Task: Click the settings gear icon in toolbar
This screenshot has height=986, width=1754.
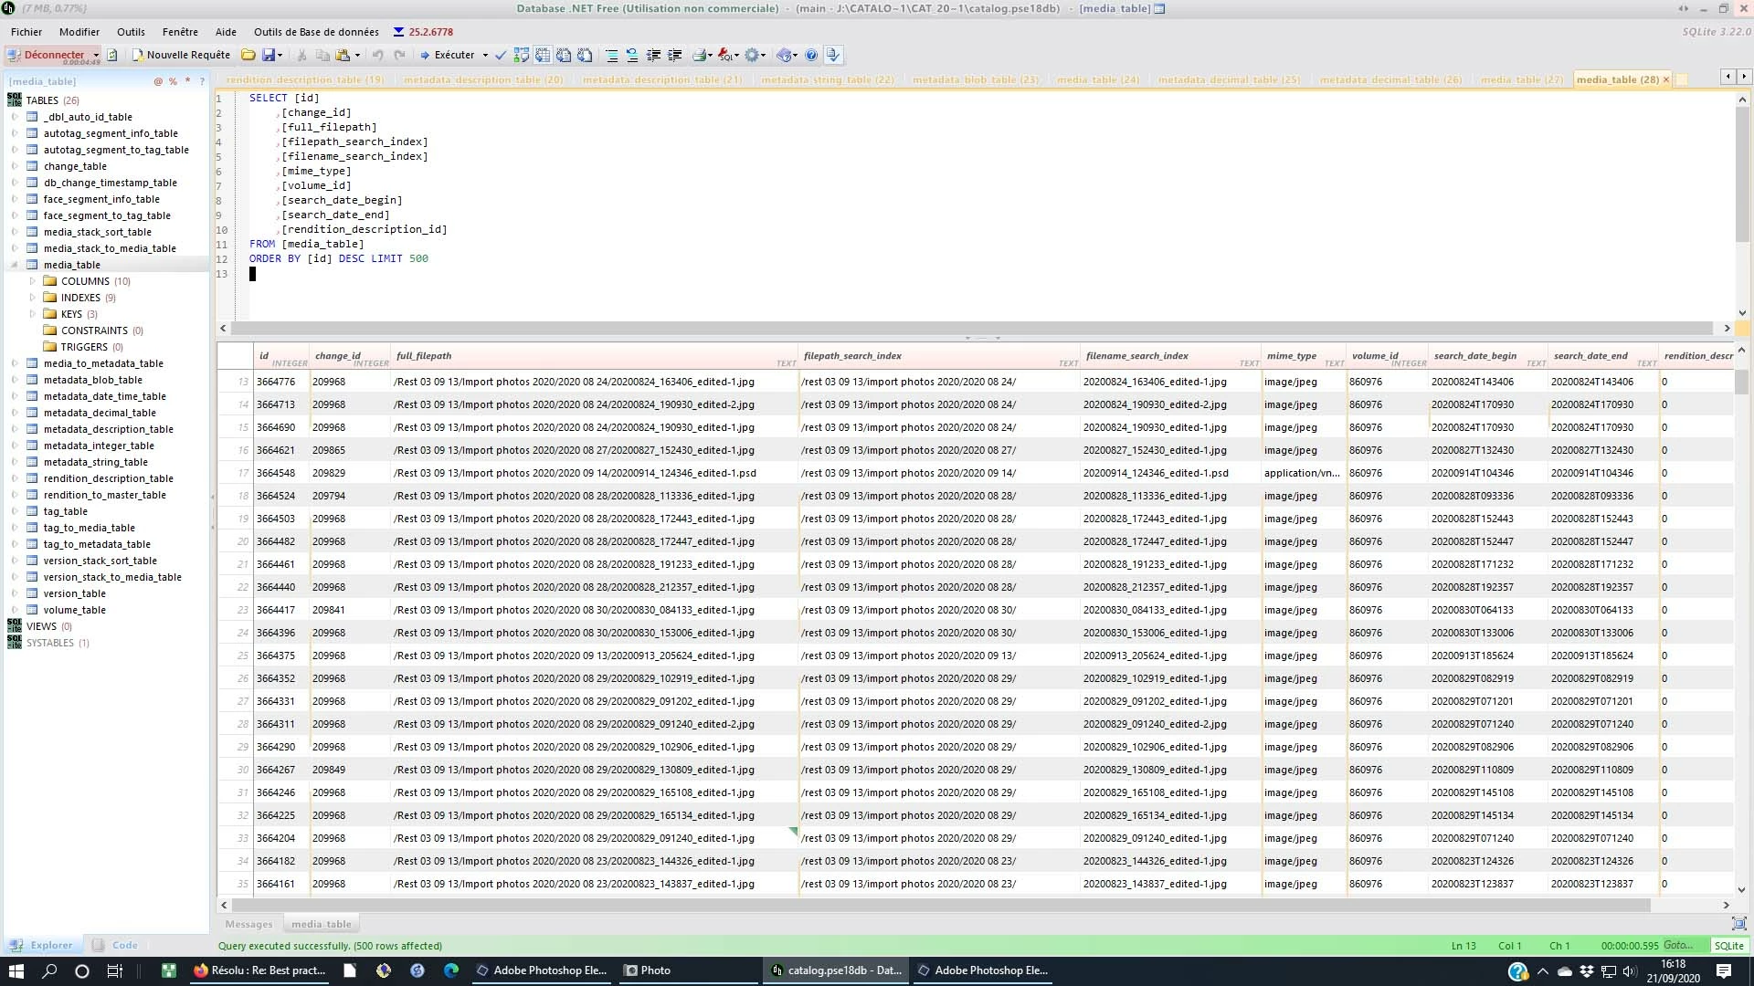Action: click(x=751, y=55)
